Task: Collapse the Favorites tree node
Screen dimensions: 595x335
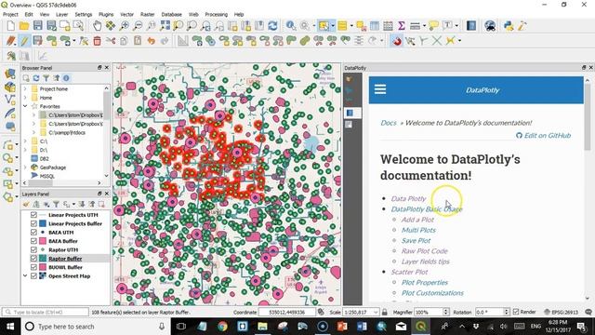Action: pos(25,106)
